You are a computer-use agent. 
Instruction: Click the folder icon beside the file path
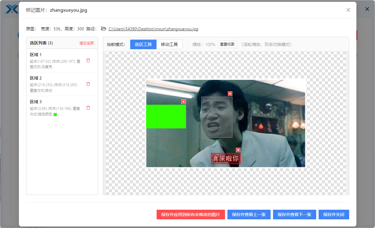click(x=104, y=29)
